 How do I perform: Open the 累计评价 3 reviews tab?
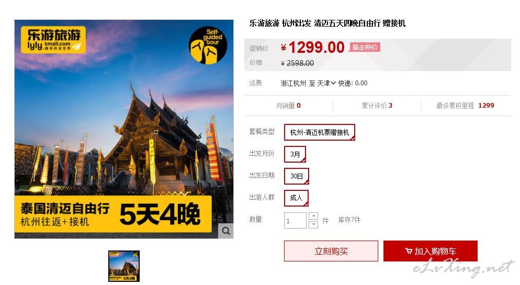click(x=377, y=106)
